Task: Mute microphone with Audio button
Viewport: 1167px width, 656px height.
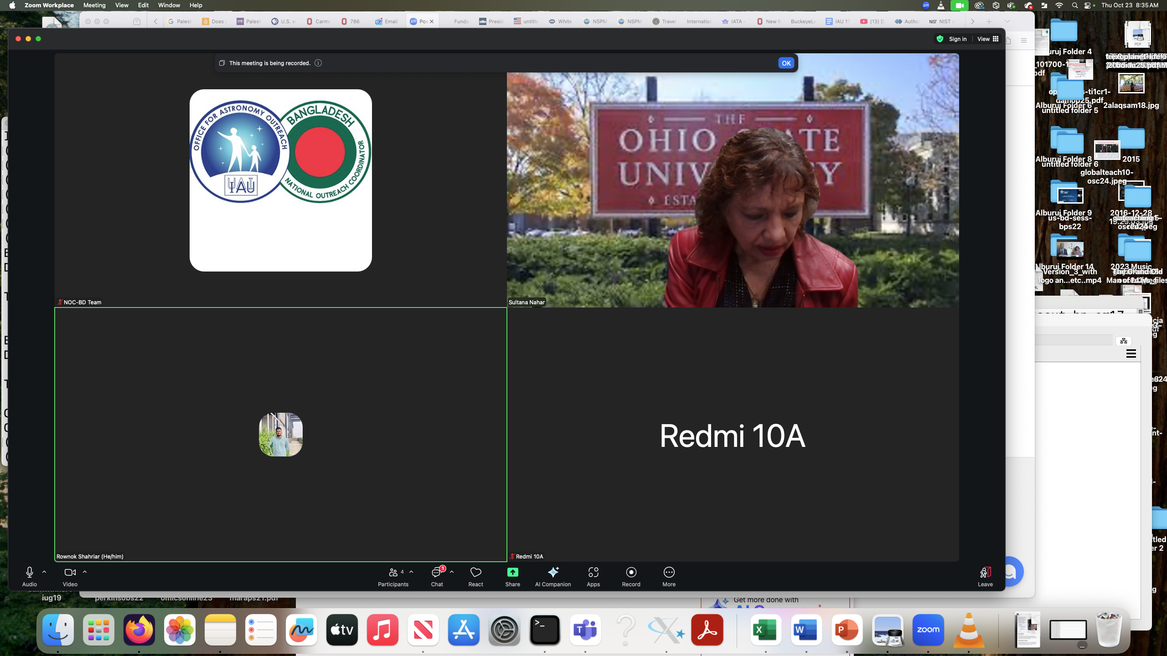Action: pyautogui.click(x=30, y=573)
